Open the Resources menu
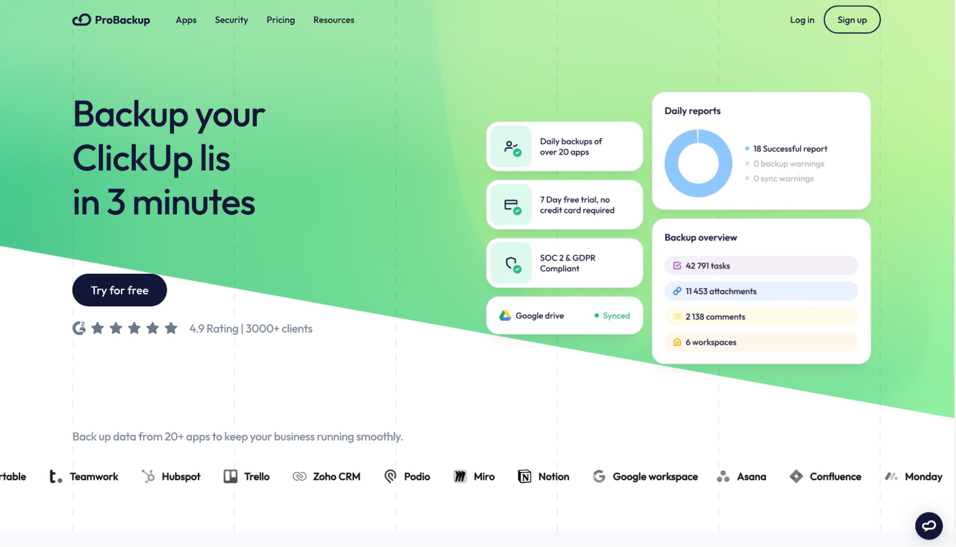The width and height of the screenshot is (956, 547). point(334,20)
